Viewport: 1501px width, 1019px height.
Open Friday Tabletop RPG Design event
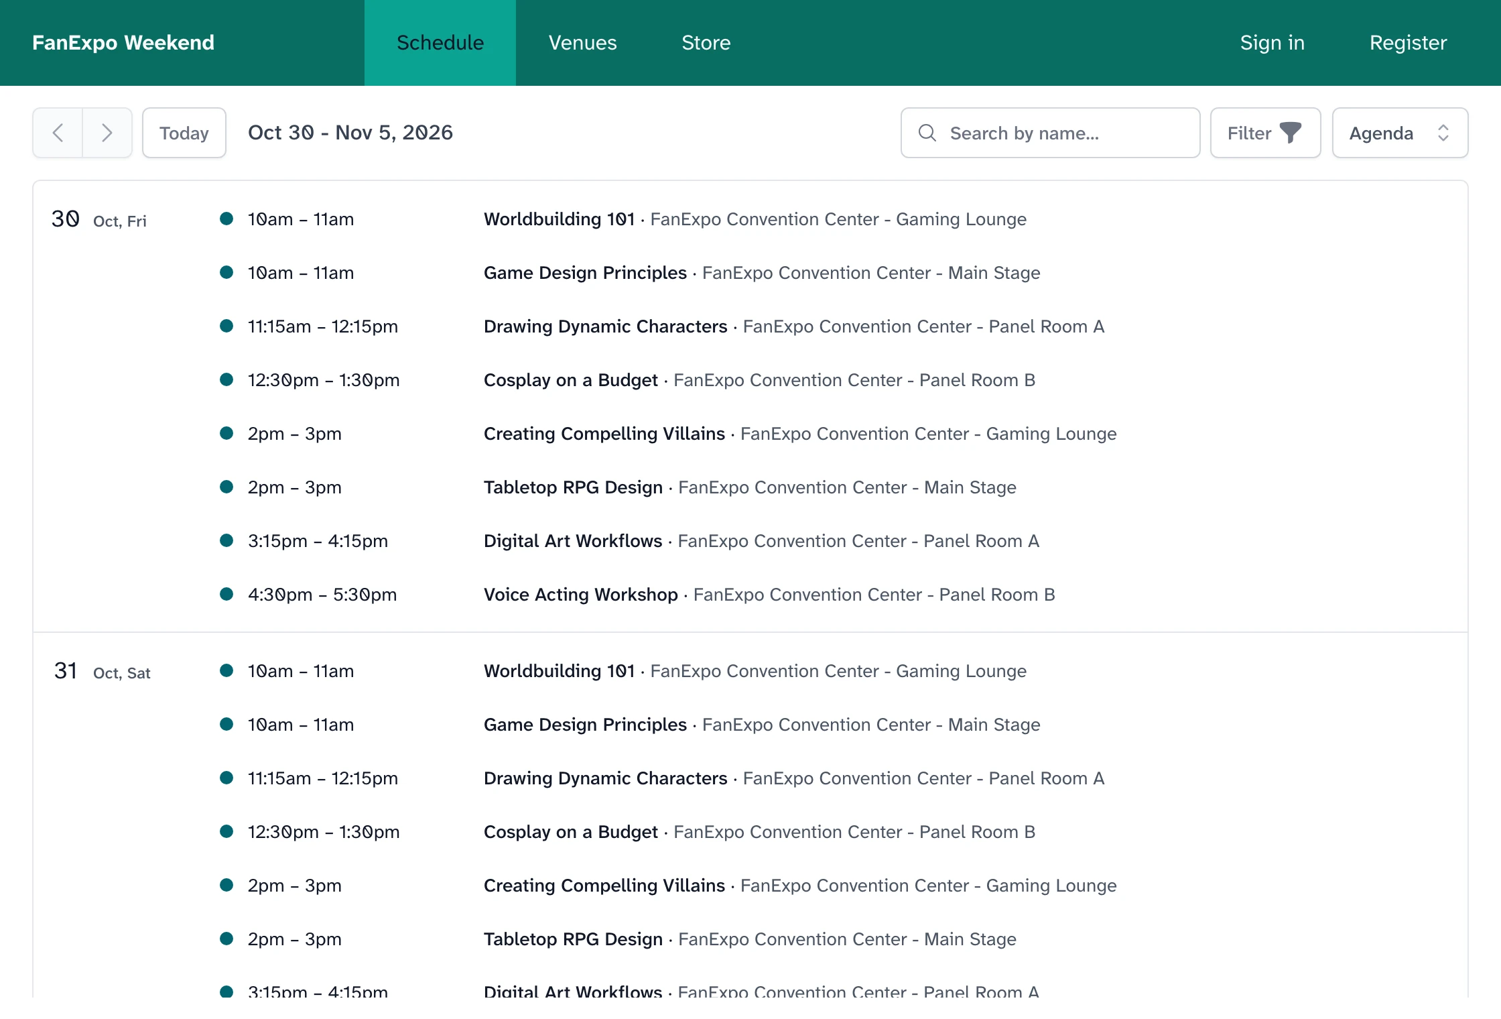[573, 487]
